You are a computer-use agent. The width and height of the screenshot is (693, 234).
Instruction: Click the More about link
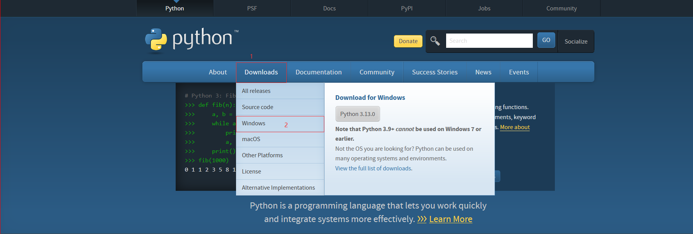(x=515, y=127)
